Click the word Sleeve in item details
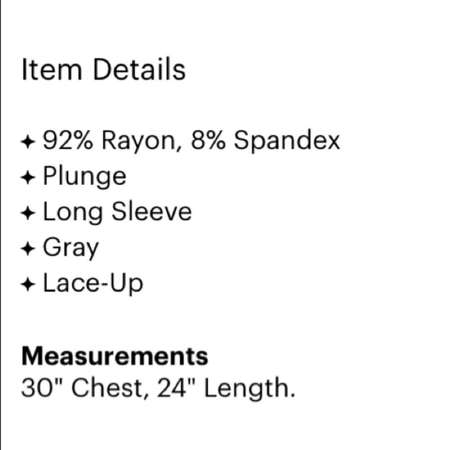 pos(152,212)
